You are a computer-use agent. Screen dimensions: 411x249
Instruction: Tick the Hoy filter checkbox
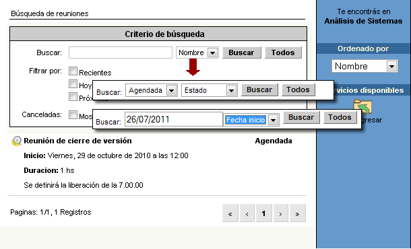click(73, 84)
